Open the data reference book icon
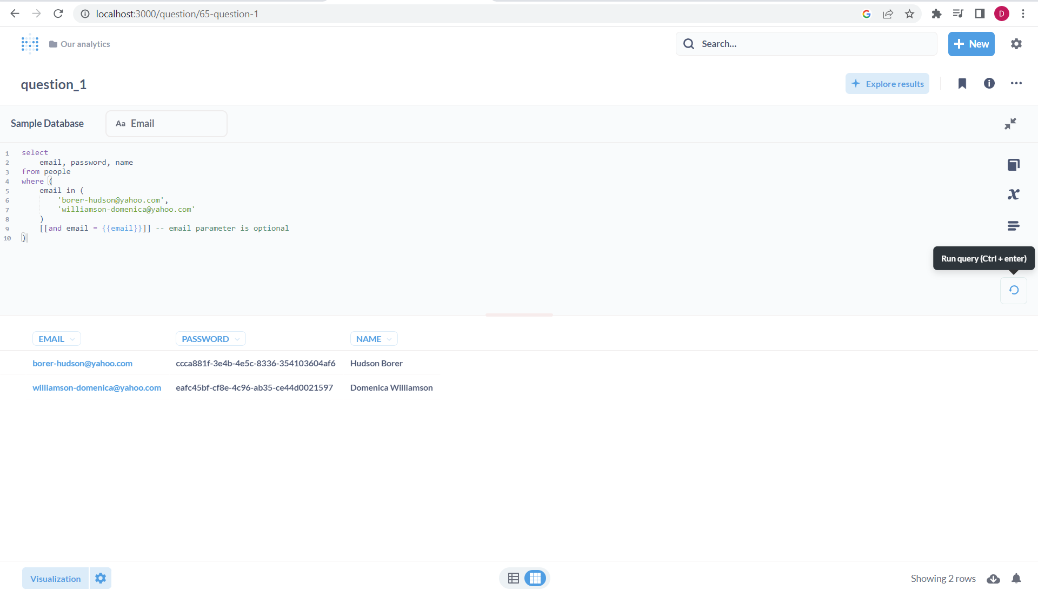1038x590 pixels. (1014, 165)
